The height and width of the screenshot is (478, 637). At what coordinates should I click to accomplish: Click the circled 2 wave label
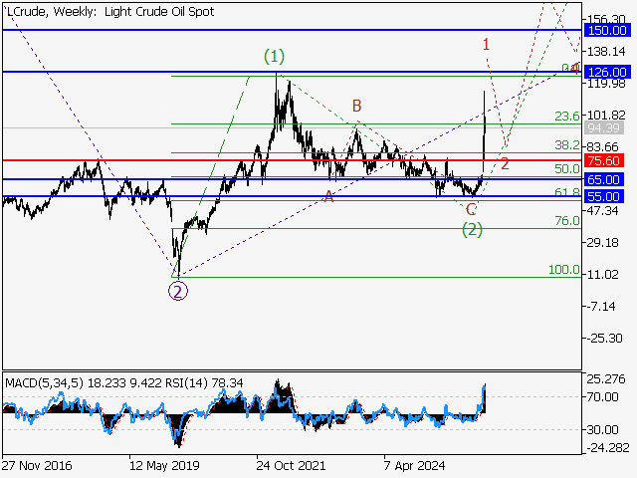coord(177,291)
